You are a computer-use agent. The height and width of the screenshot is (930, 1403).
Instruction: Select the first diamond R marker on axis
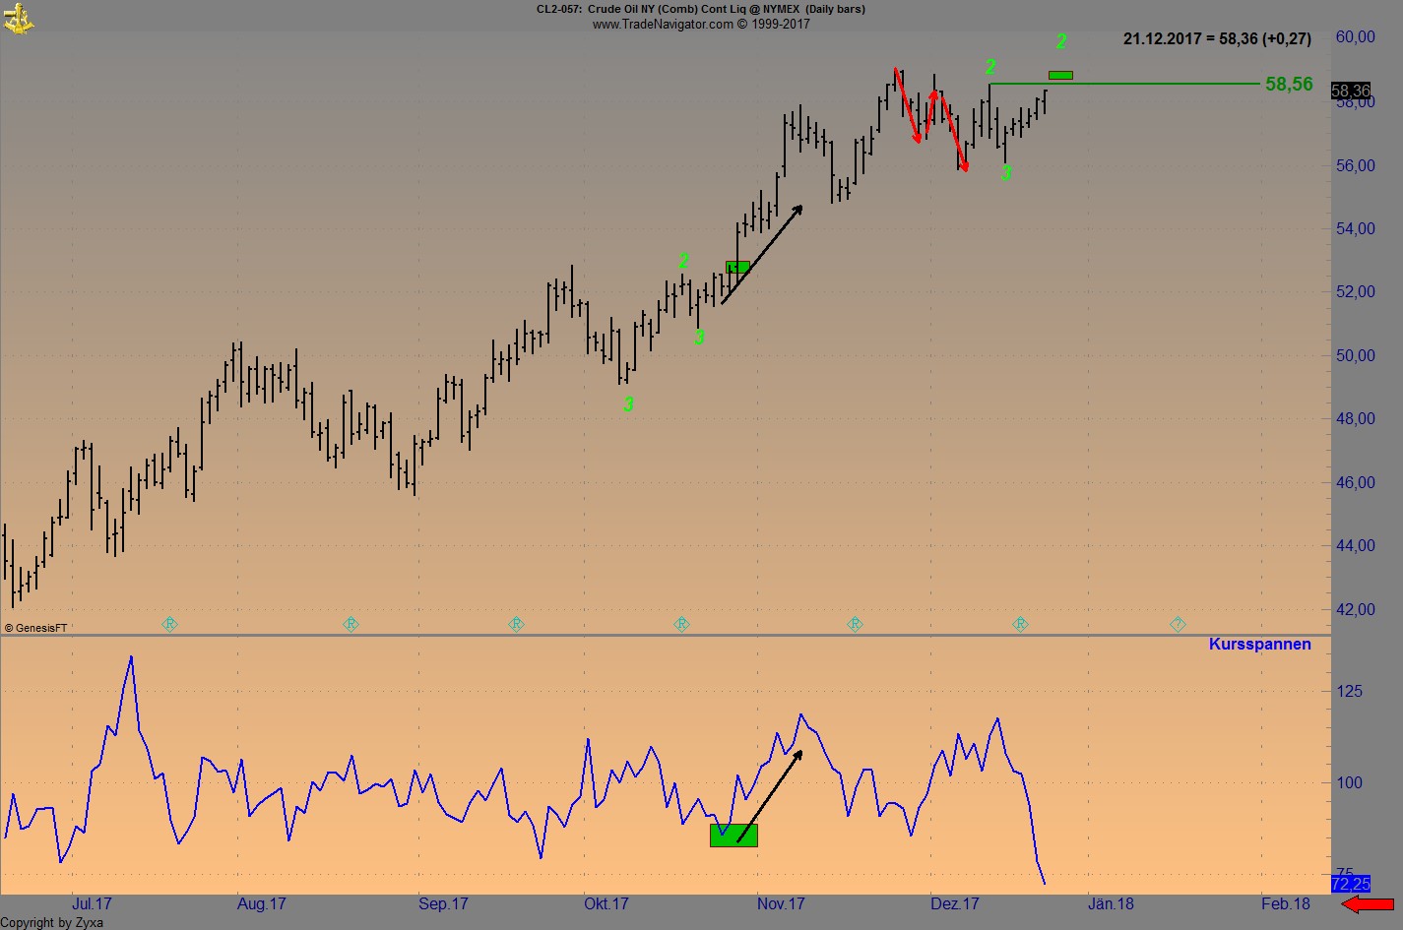[x=169, y=624]
